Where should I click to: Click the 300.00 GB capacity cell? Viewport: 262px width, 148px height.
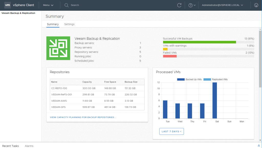pyautogui.click(x=89, y=88)
